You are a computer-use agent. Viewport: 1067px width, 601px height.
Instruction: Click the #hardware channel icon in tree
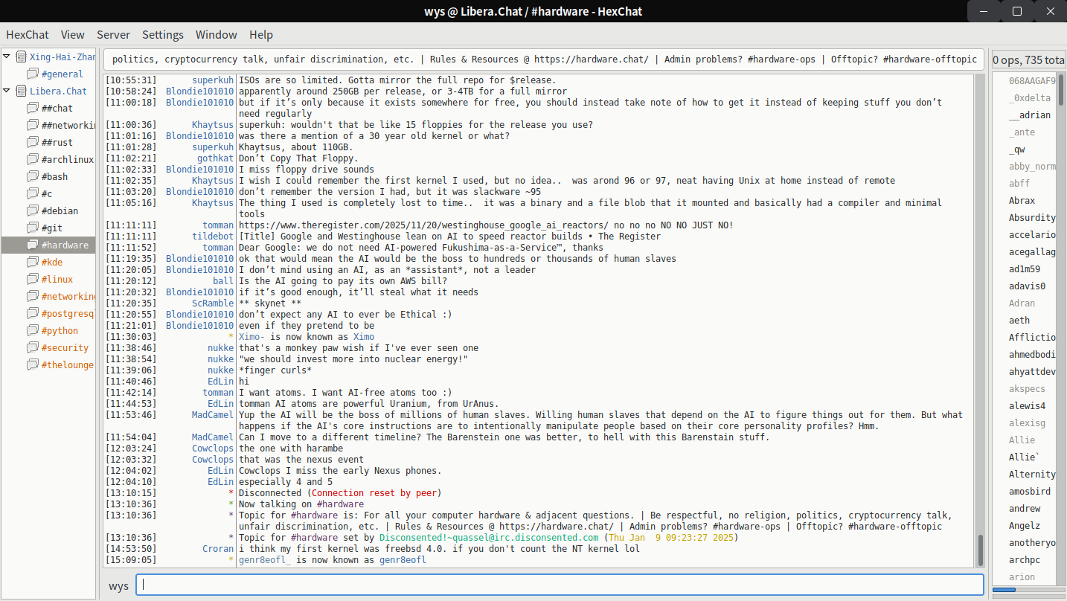32,245
